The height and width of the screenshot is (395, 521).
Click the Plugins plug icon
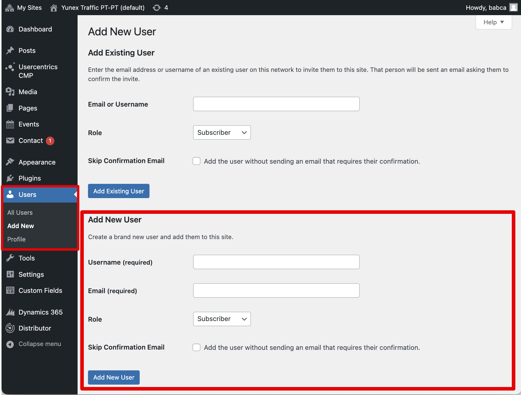pos(10,178)
